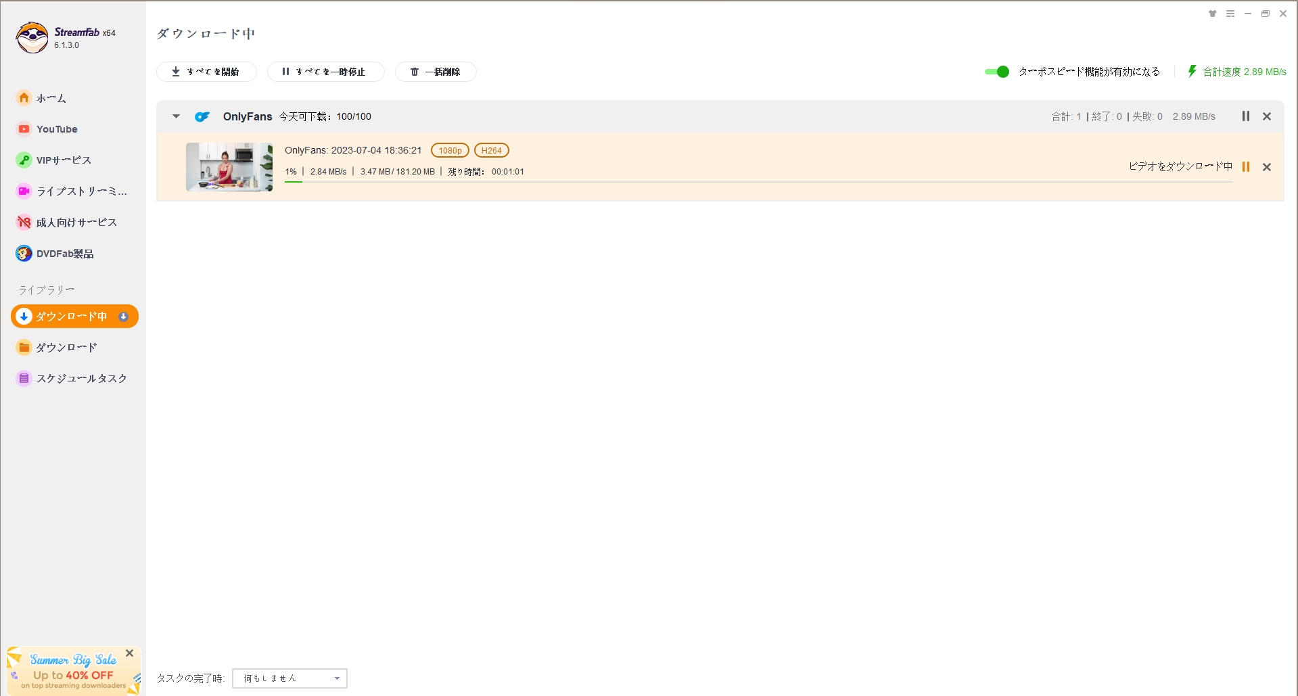Open 成人向けサービス section

(76, 223)
